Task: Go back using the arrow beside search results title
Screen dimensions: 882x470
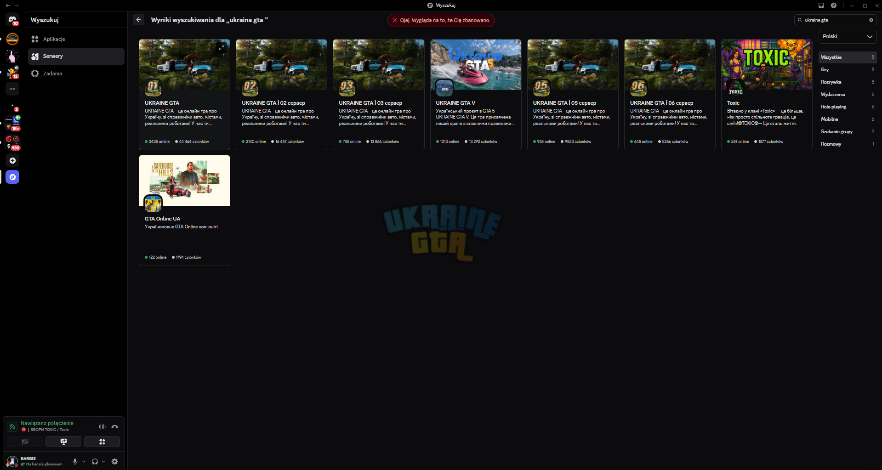Action: click(x=139, y=20)
